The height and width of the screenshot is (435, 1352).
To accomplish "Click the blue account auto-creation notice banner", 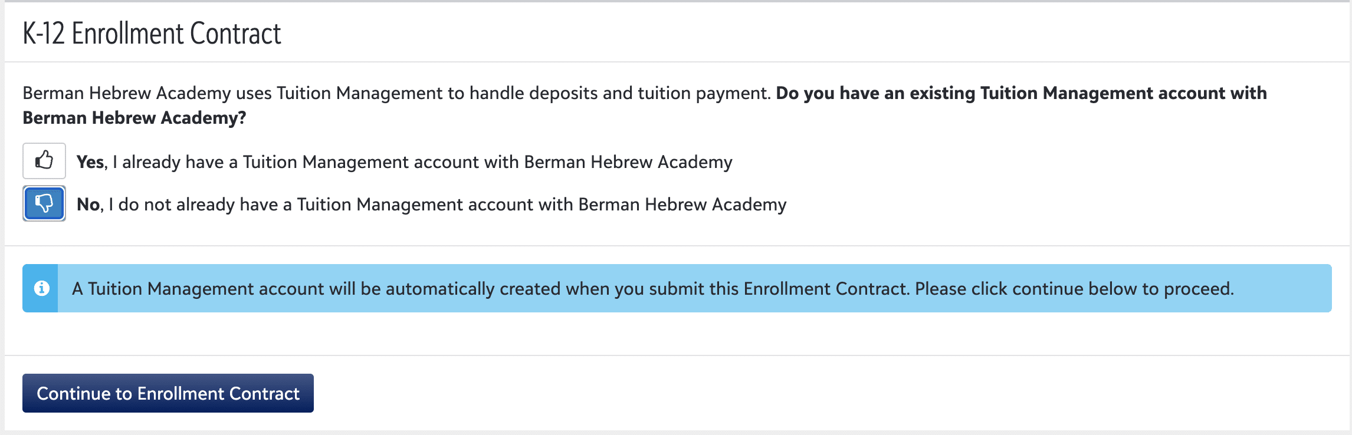I will point(677,288).
